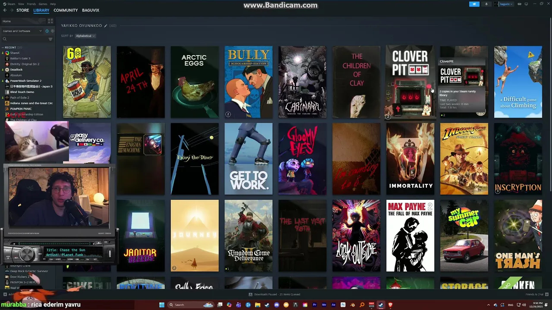Screen dimensions: 552x310
Task: Open the notifications bell
Action: [x=486, y=4]
